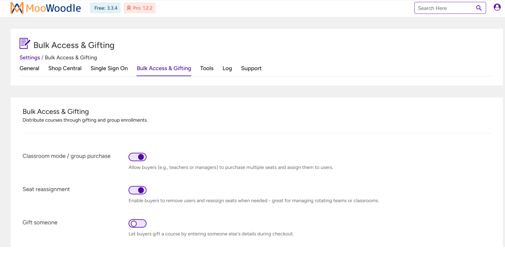505x256 pixels.
Task: Click the 'Let buyers gift a course' description
Action: tap(211, 234)
